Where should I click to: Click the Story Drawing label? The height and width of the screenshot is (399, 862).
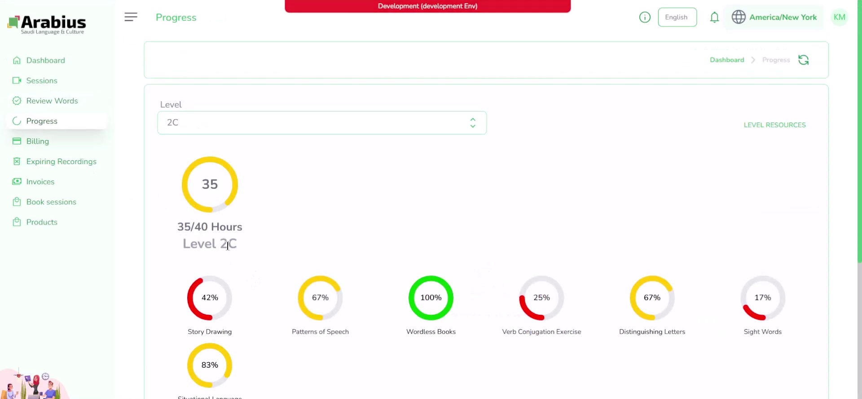[x=210, y=332]
